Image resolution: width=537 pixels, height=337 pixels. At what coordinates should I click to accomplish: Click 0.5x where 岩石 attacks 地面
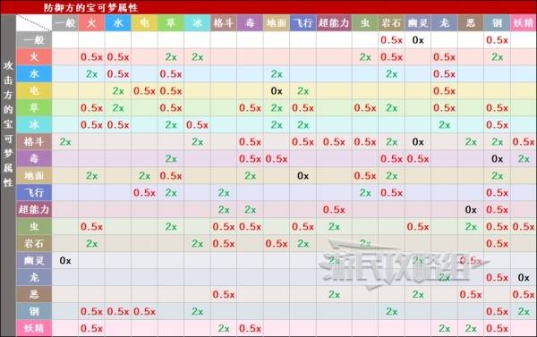pyautogui.click(x=277, y=244)
